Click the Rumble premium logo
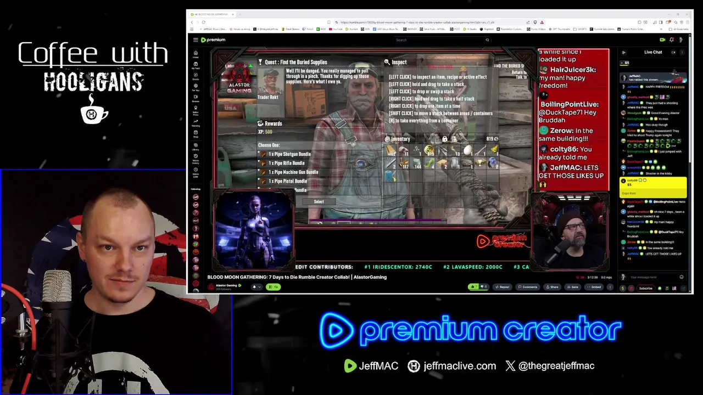703x395 pixels. (213, 39)
